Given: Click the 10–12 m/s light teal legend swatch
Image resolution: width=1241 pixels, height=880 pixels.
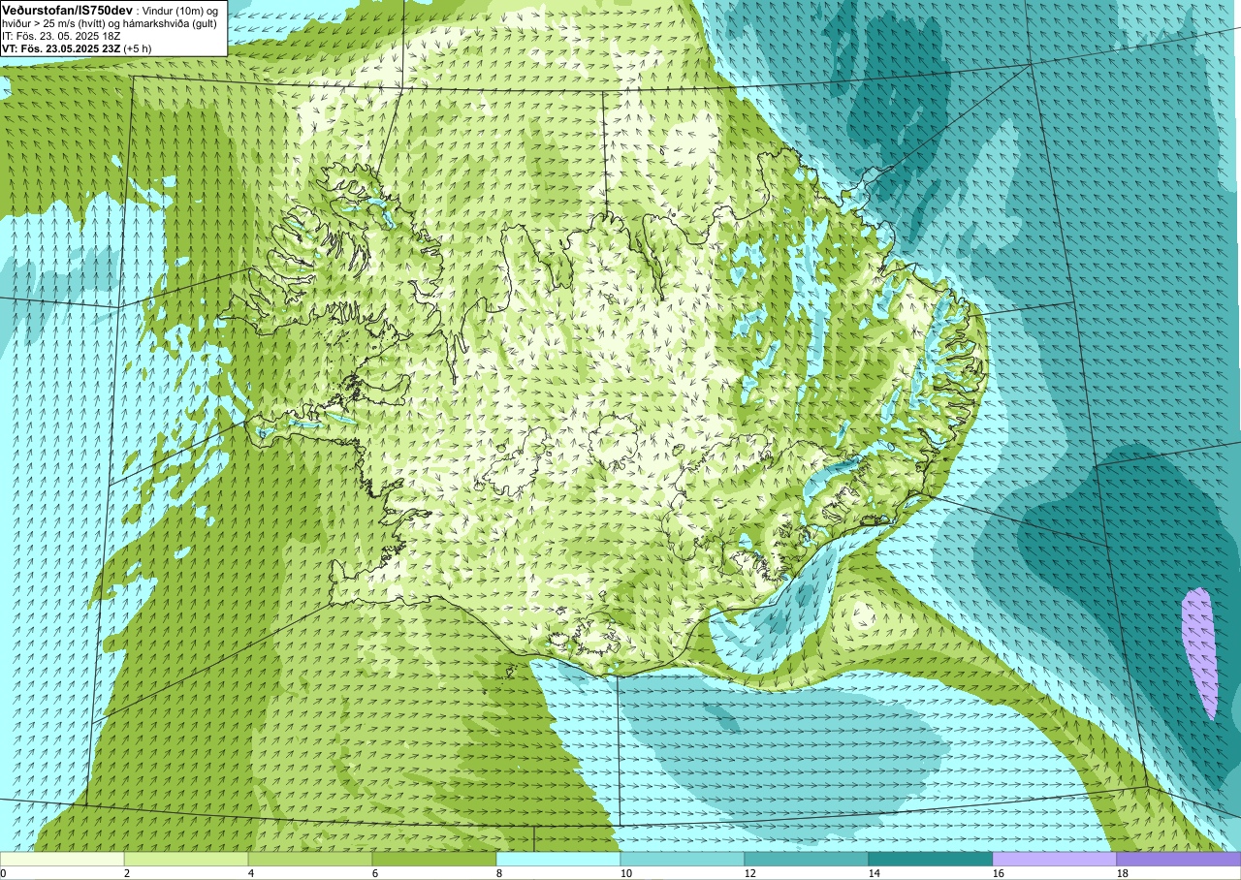Looking at the screenshot, I should 683,859.
